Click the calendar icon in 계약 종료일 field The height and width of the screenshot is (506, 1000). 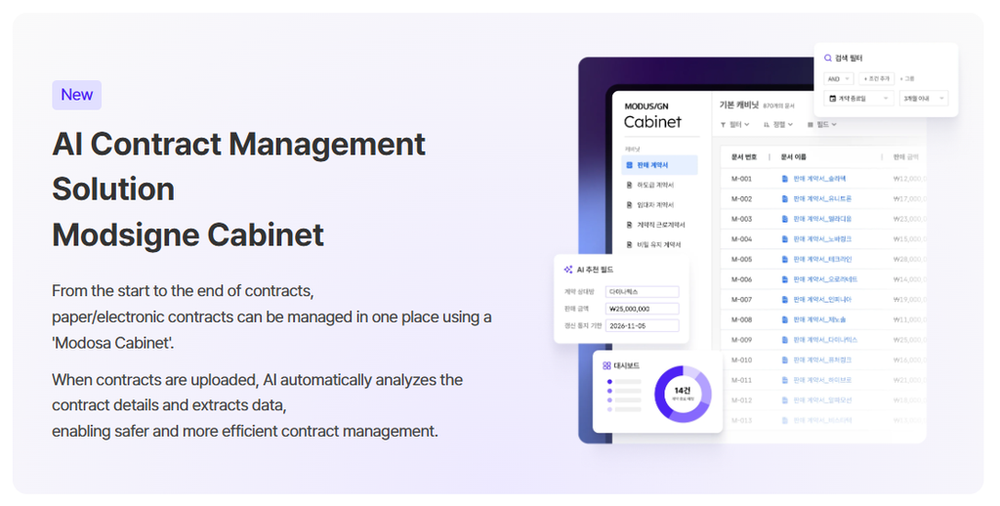pos(832,99)
